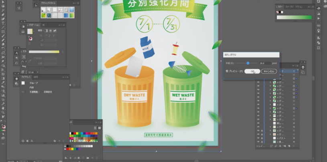Select the Type tool
327x162 pixels.
[3, 23]
